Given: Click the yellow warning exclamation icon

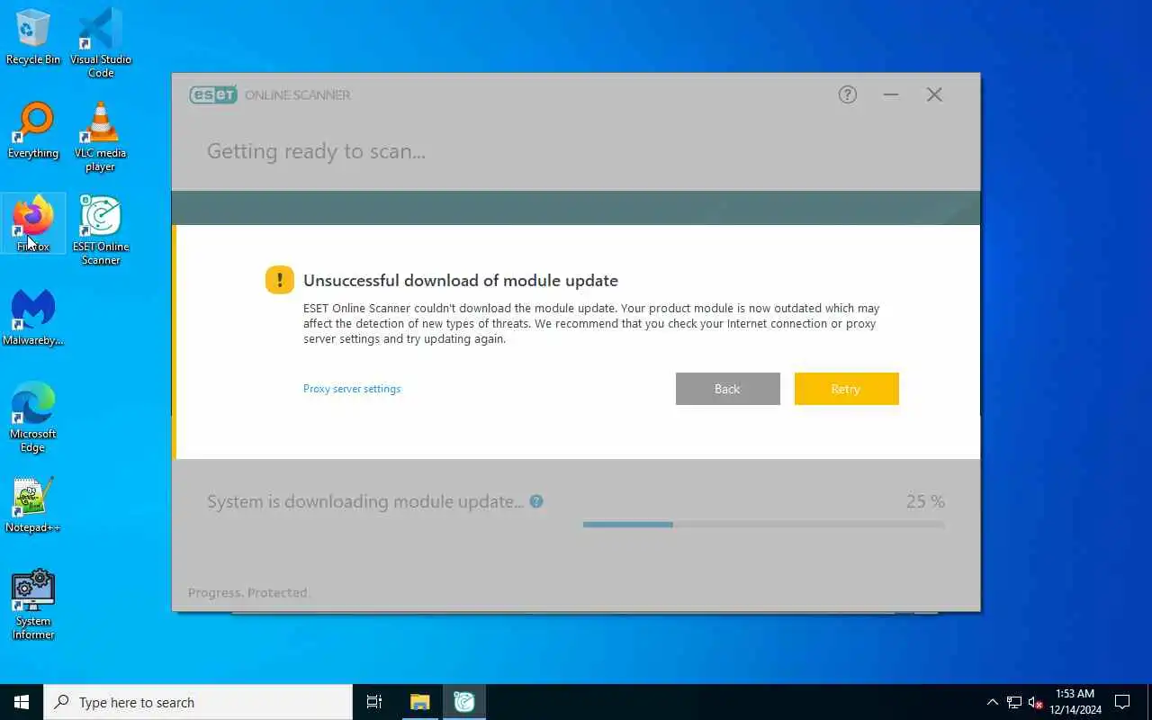Looking at the screenshot, I should (x=280, y=280).
